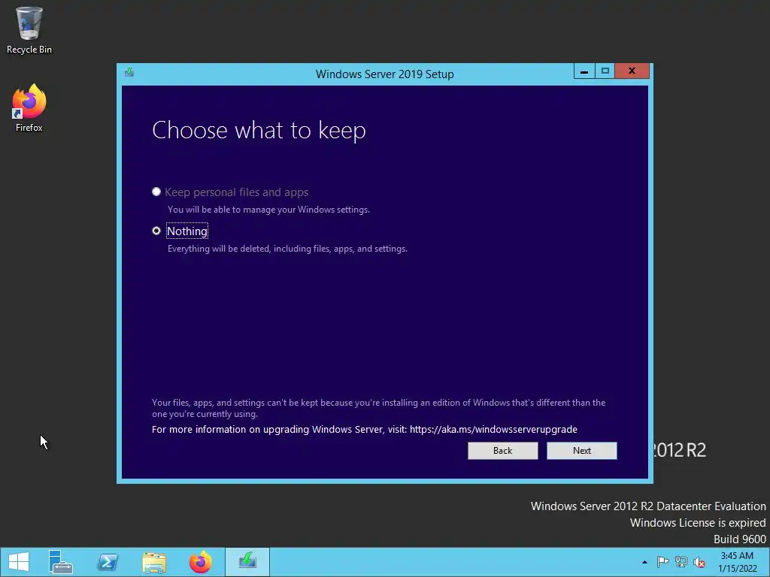Click the 'Choose what to keep' heading
Viewport: 770px width, 577px height.
point(259,130)
